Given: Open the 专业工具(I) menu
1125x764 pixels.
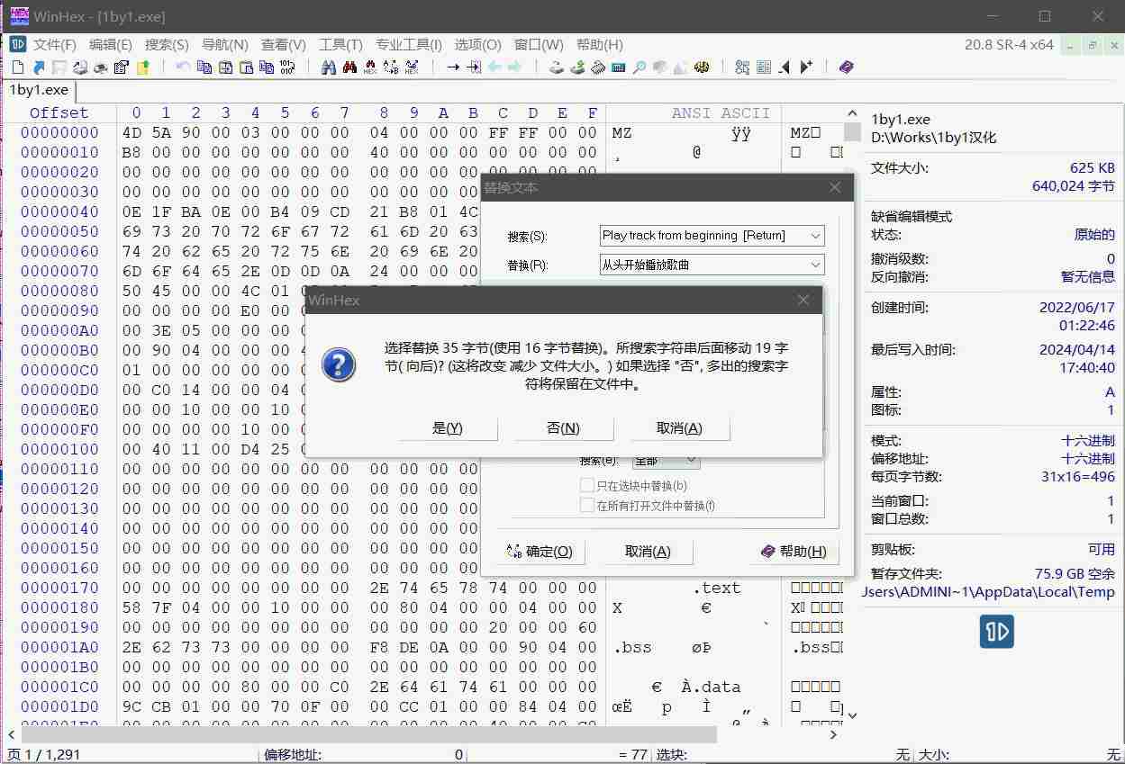Looking at the screenshot, I should click(408, 45).
